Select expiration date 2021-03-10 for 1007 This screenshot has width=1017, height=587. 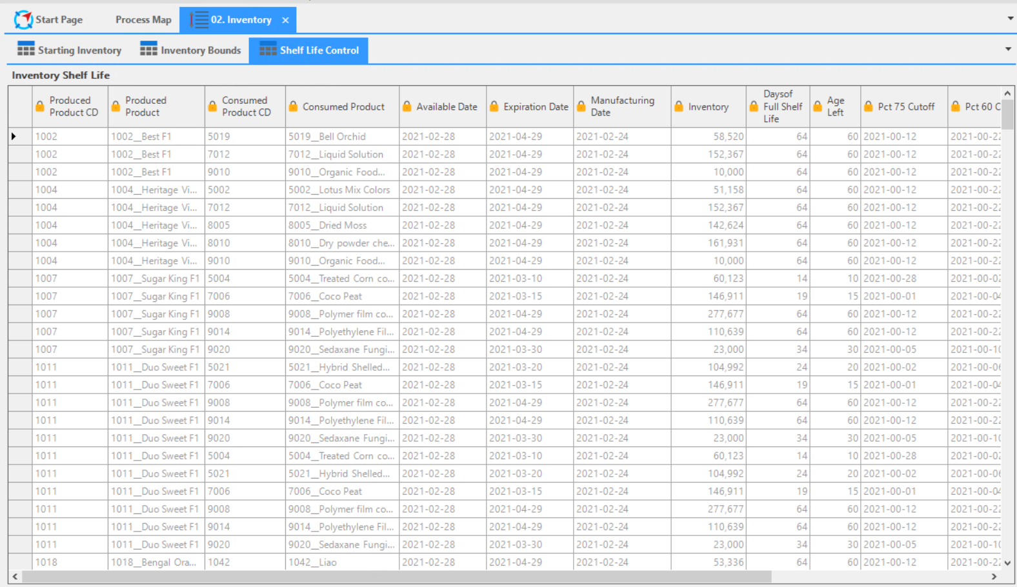click(x=530, y=278)
